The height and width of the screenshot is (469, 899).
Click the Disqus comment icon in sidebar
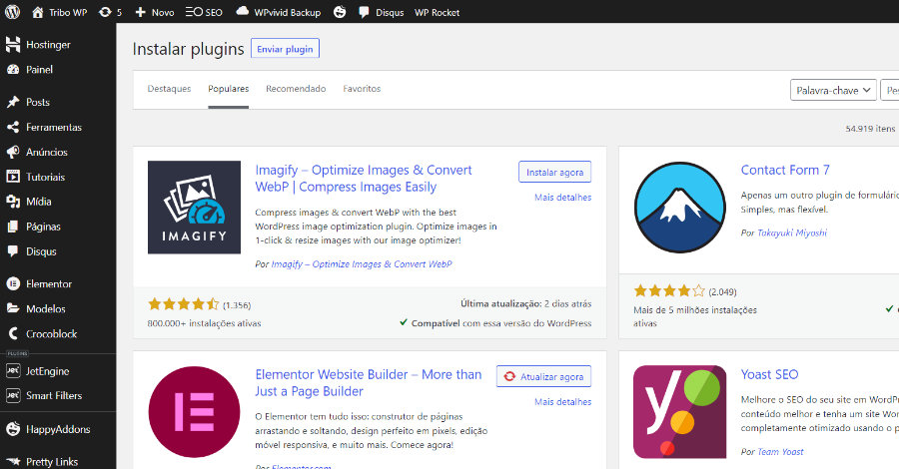(13, 251)
